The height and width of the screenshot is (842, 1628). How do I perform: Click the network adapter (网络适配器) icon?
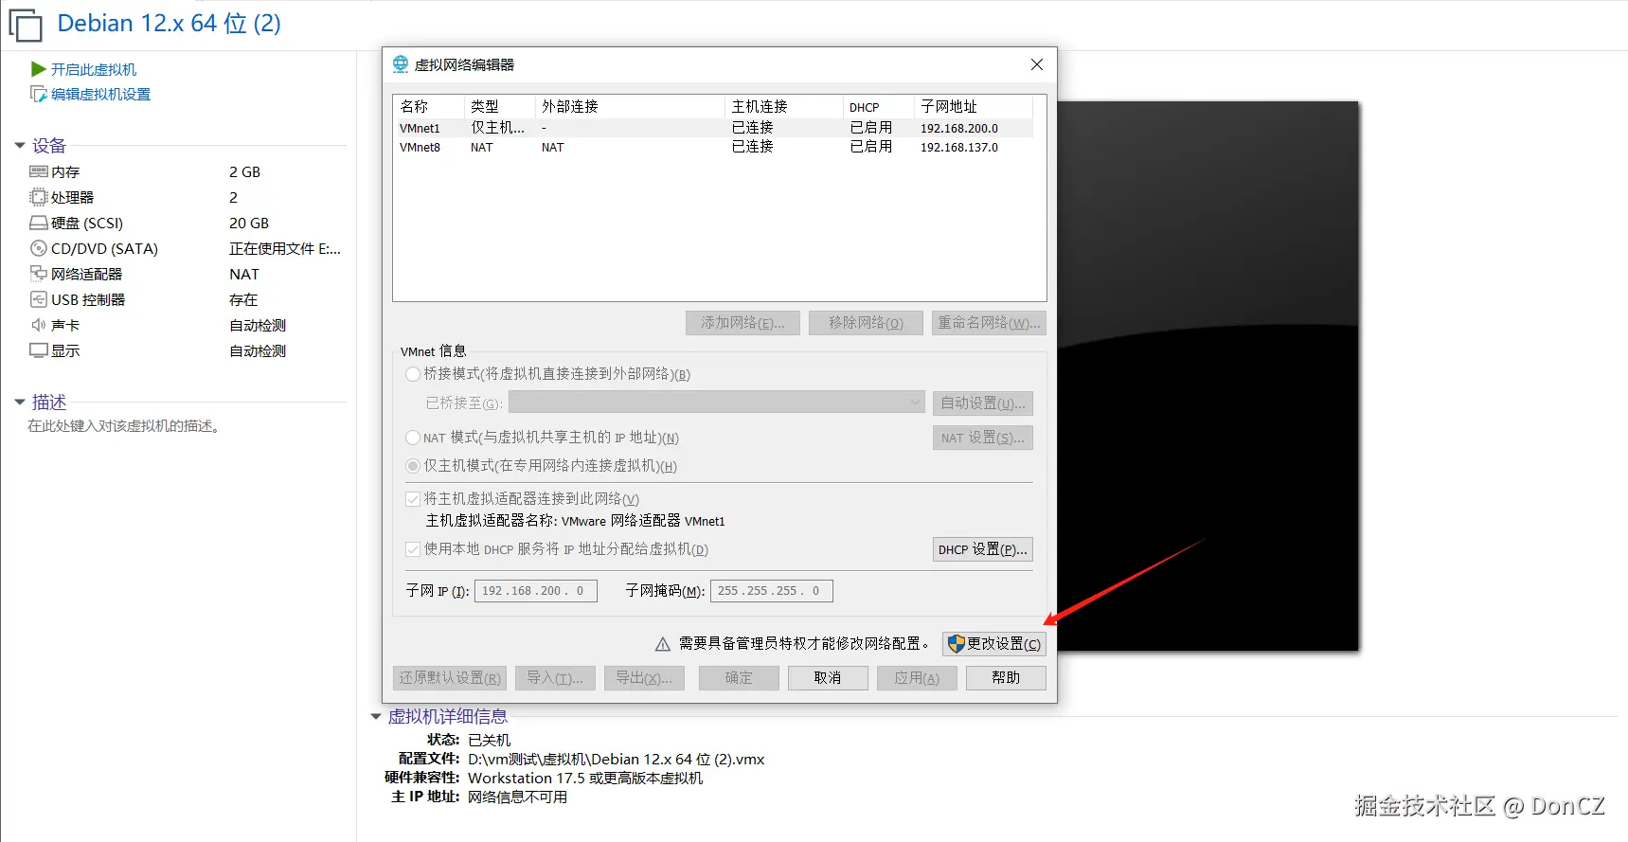(x=39, y=274)
